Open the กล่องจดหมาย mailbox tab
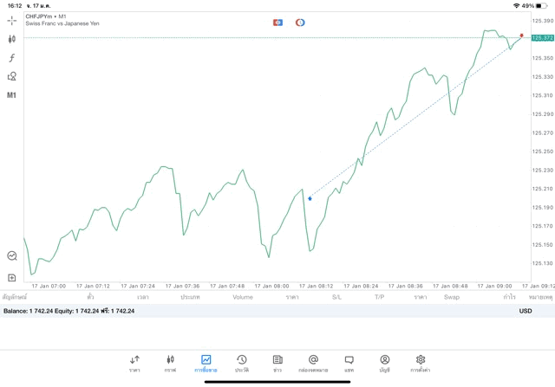 pos(313,363)
